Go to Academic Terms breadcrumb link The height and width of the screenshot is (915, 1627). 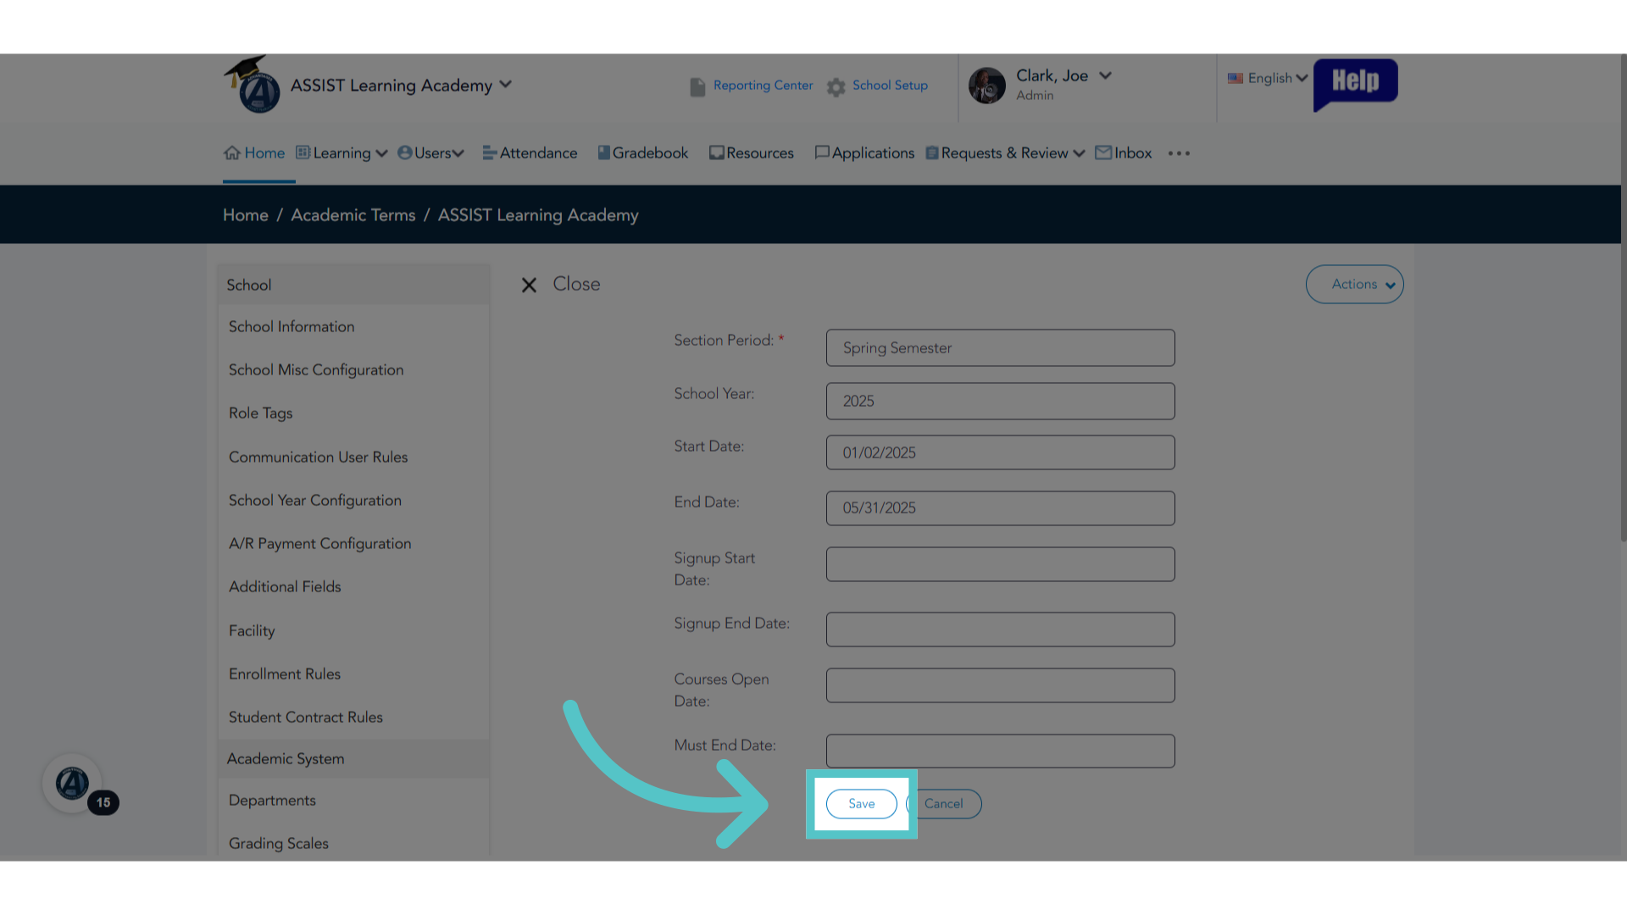click(x=353, y=215)
